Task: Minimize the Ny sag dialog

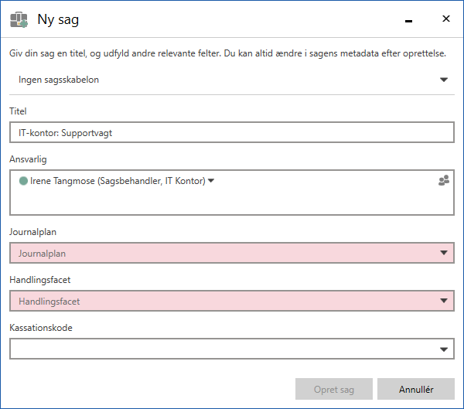Action: (408, 20)
